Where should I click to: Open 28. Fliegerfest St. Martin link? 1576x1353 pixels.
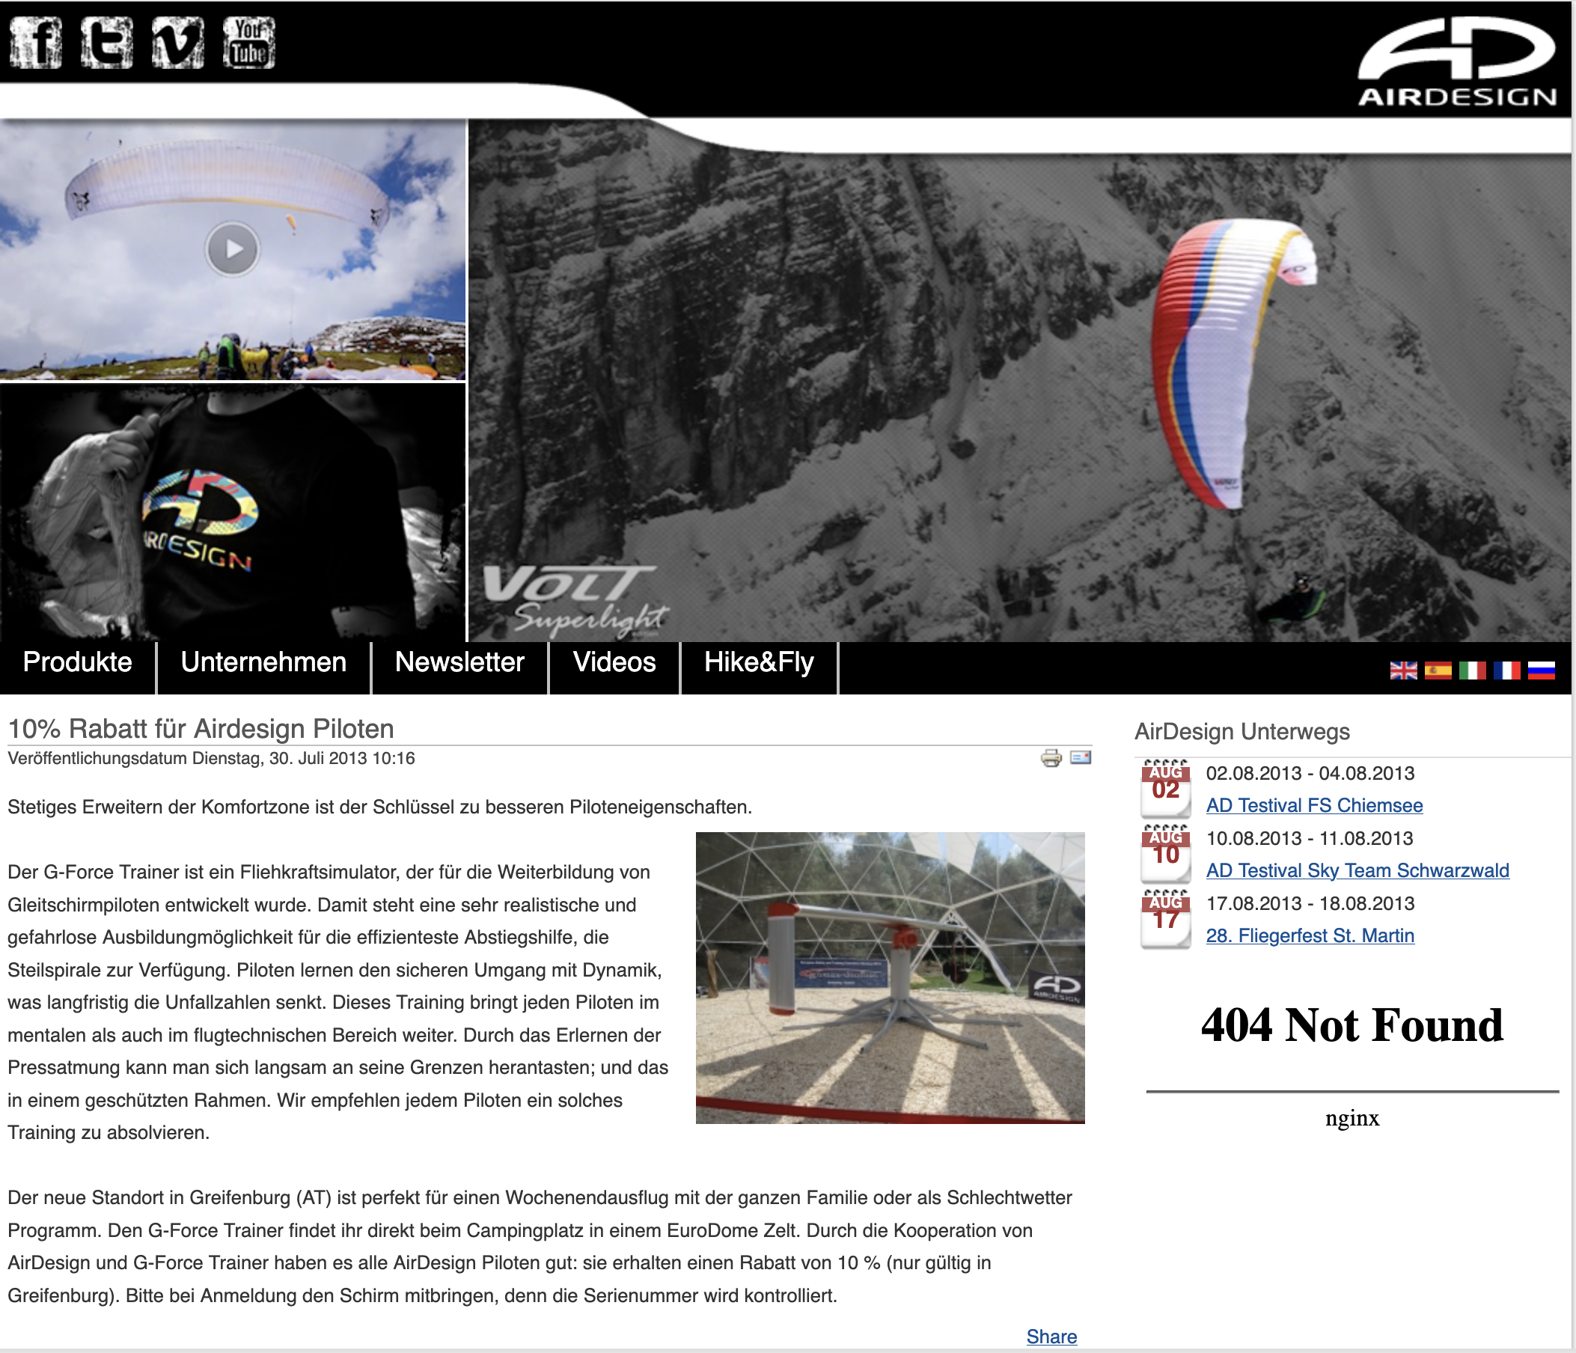click(1310, 935)
